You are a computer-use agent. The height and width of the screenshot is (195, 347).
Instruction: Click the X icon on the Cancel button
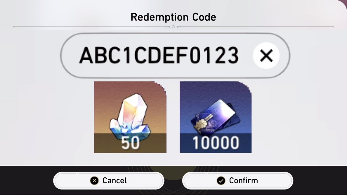click(x=94, y=181)
